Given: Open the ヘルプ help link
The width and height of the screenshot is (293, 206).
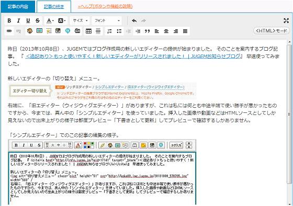Looking at the screenshot, I should [x=105, y=6].
